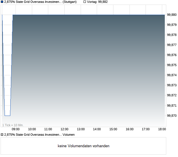Screen dimensions: 178x157
Task: Click the chart title '2,875% State Grid Overseas Investmen... (Stuttgart)'
Action: (40, 2)
